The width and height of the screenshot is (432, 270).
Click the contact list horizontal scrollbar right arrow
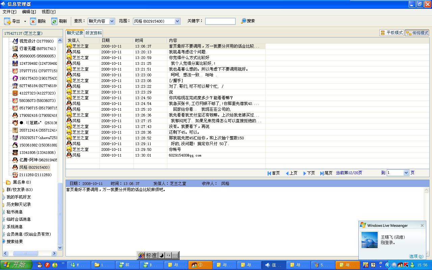tap(54, 253)
